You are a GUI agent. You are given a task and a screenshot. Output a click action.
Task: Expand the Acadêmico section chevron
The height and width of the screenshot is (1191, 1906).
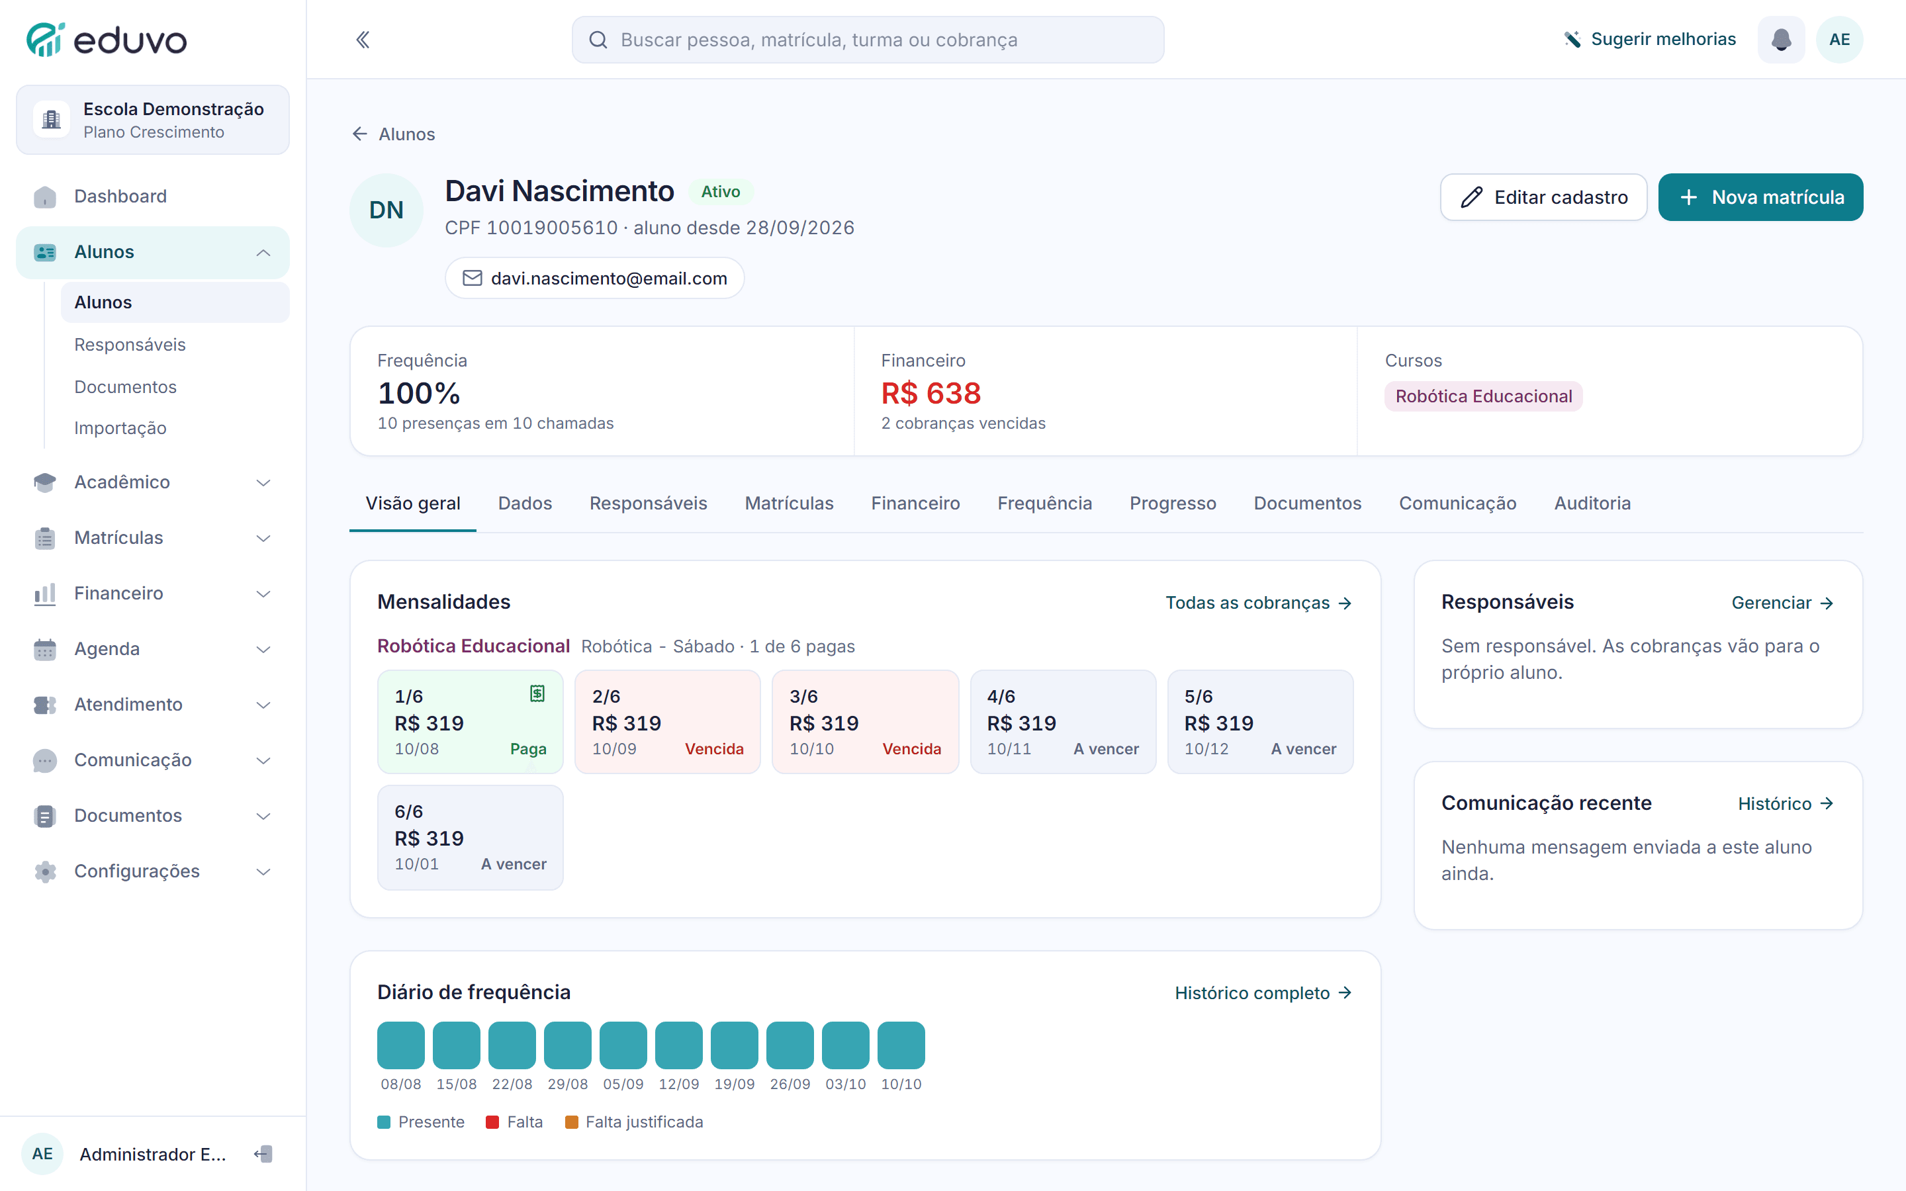coord(263,482)
